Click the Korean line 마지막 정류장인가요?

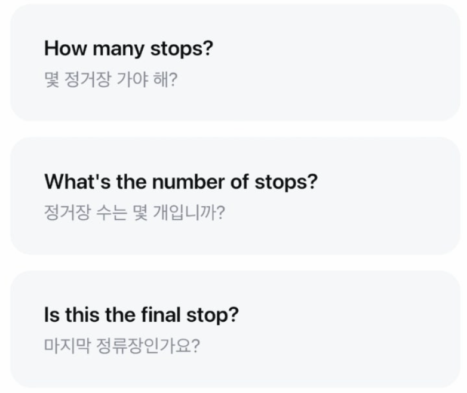pos(122,346)
